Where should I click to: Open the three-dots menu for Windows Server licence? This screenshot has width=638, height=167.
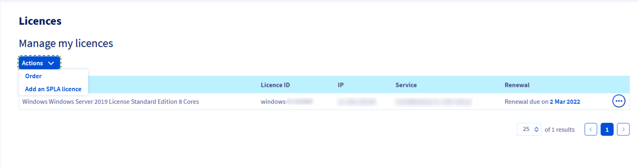(x=618, y=101)
